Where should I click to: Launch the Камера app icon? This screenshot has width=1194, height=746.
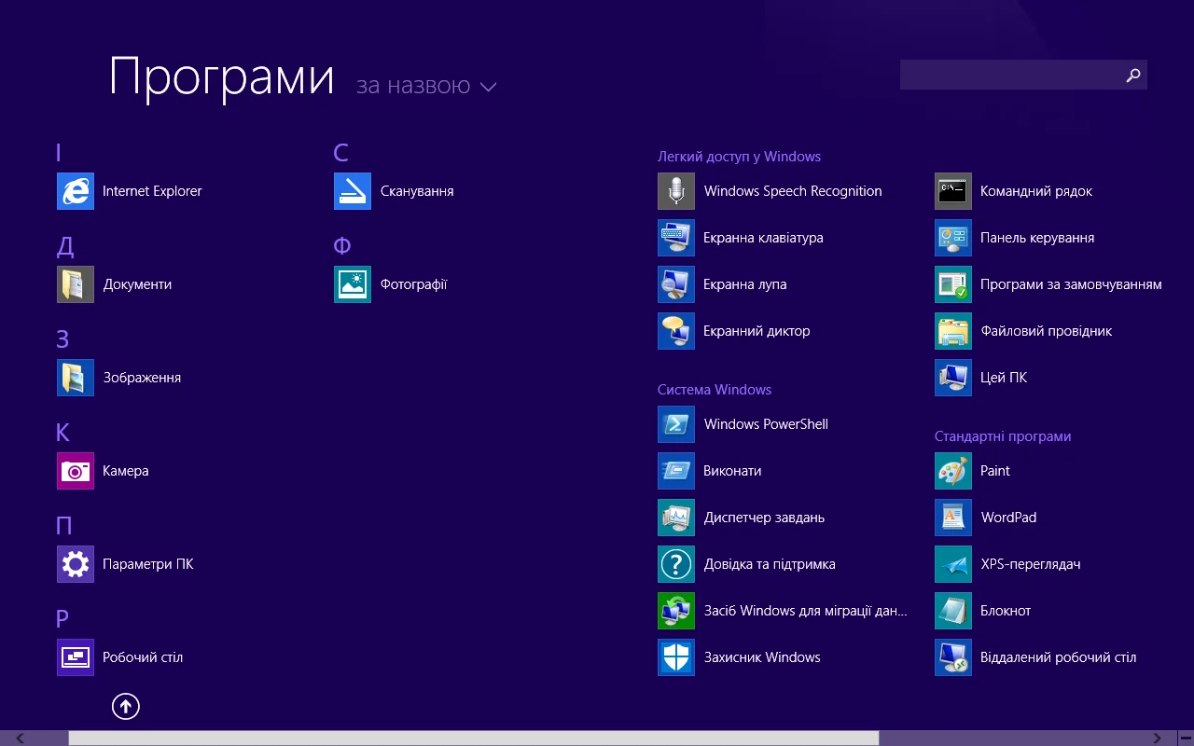point(76,471)
